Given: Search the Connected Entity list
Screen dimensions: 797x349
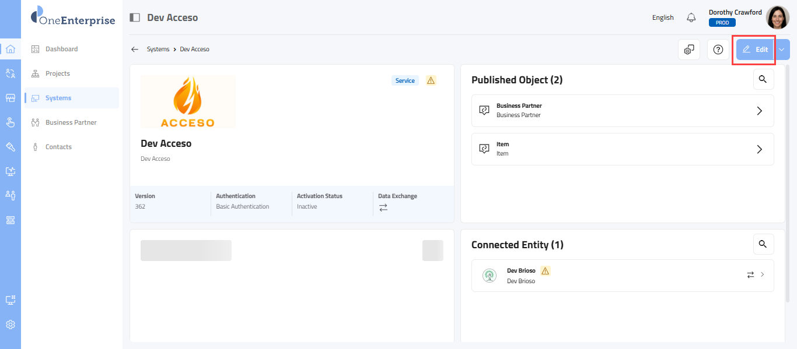Looking at the screenshot, I should pos(763,244).
